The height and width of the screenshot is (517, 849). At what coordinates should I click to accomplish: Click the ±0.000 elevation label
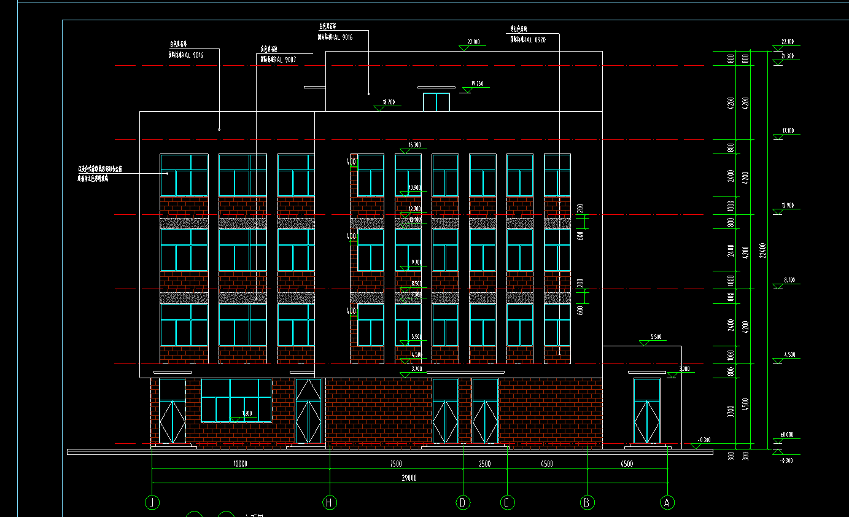(x=787, y=435)
